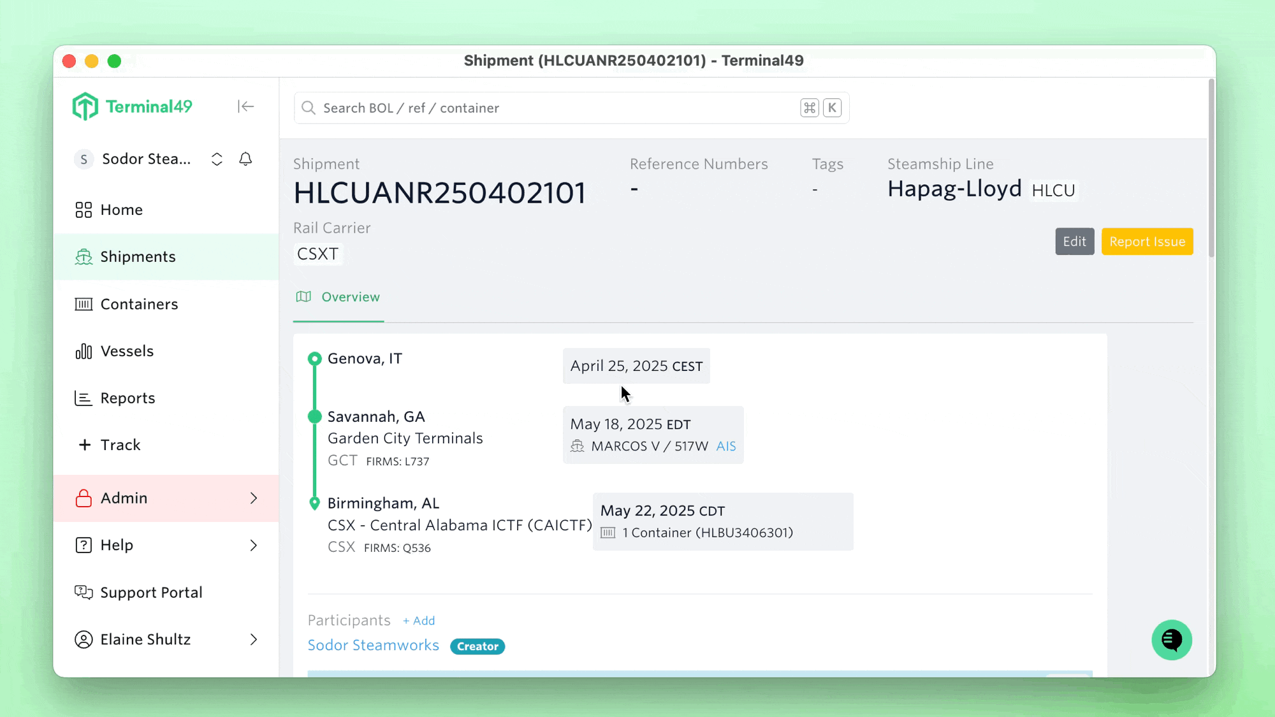Click the Admin lock icon
1275x717 pixels.
pyautogui.click(x=84, y=498)
